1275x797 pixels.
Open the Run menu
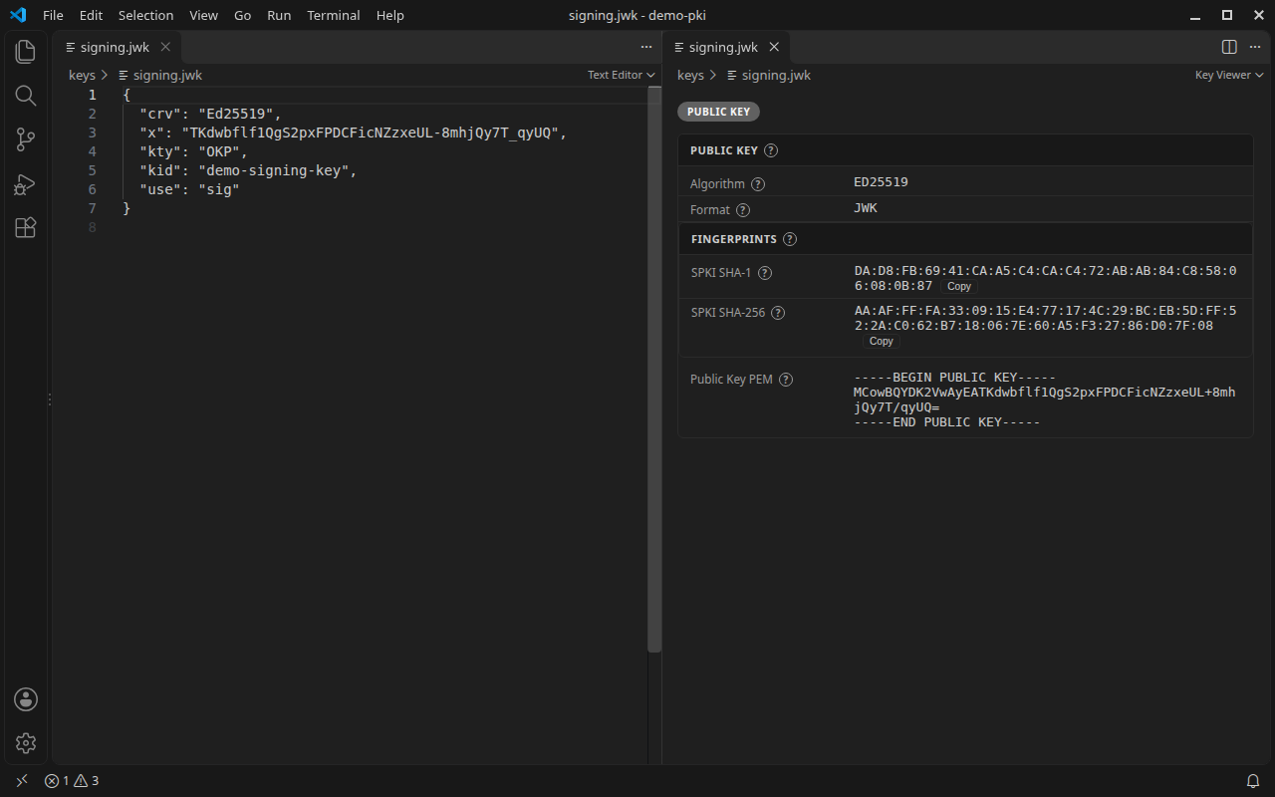279,15
